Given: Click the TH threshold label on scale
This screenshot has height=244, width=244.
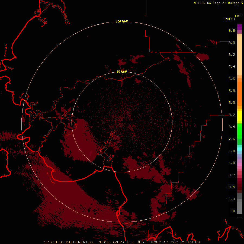Looking at the screenshot, I should pos(233,211).
